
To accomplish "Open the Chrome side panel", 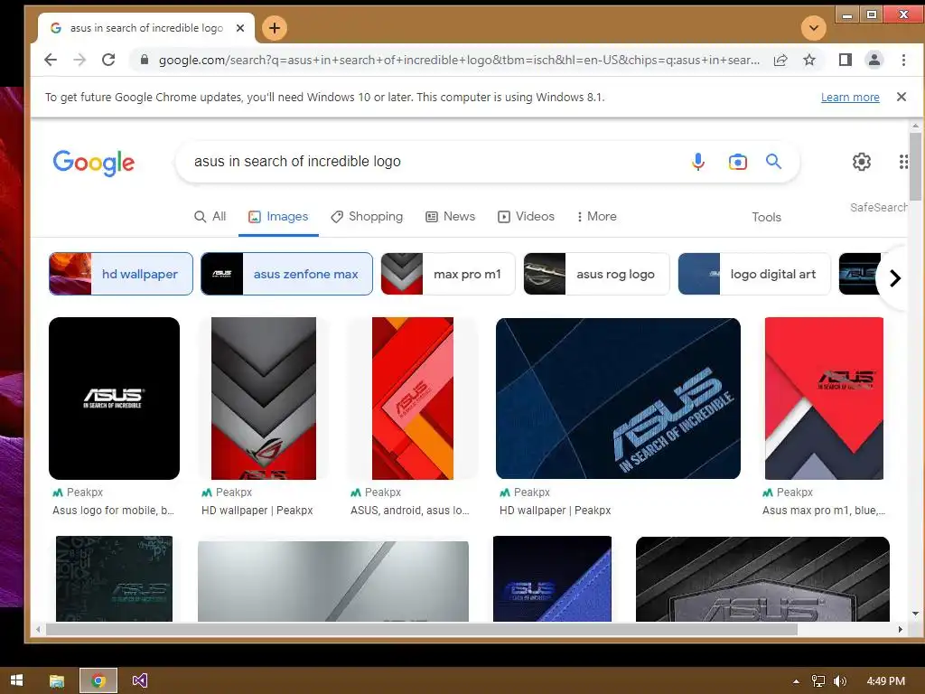I will point(846,60).
